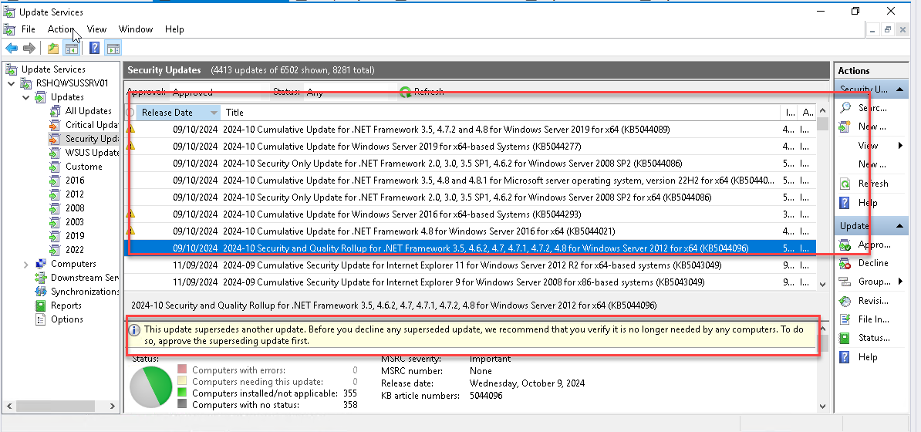Viewport: 921px width, 432px height.
Task: Open the Help menu
Action: [x=174, y=29]
